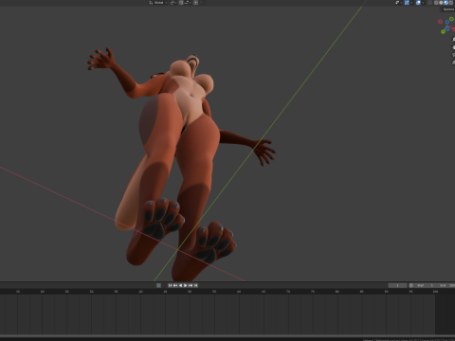Play the animation forward
This screenshot has width=455, height=341.
[x=186, y=285]
